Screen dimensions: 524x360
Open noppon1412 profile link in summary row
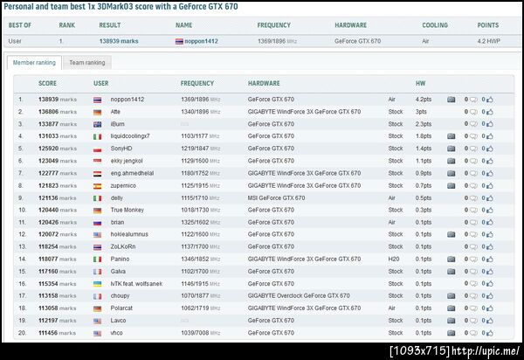coord(201,41)
